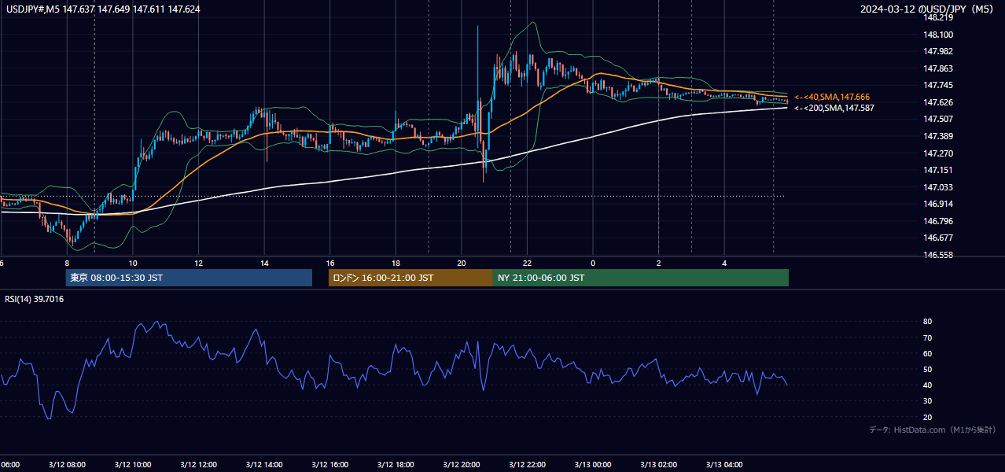Image resolution: width=1005 pixels, height=472 pixels.
Task: Click the 3/13 02:00 date label
Action: point(659,464)
